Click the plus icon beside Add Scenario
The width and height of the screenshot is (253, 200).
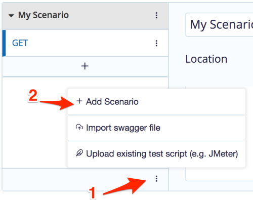[x=79, y=101]
